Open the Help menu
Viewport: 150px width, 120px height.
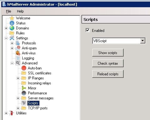pos(20,11)
